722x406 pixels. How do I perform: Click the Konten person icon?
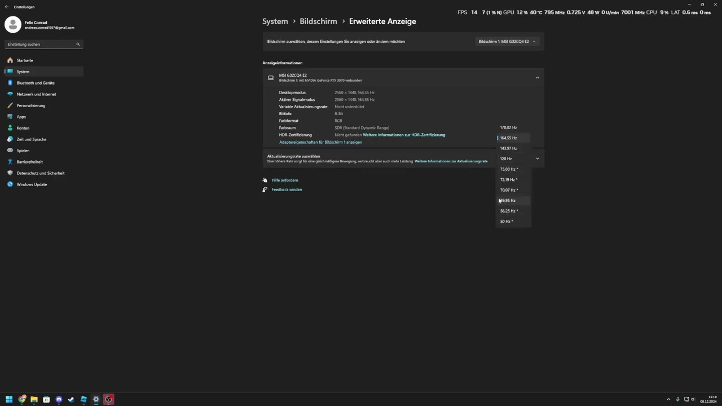pyautogui.click(x=10, y=128)
